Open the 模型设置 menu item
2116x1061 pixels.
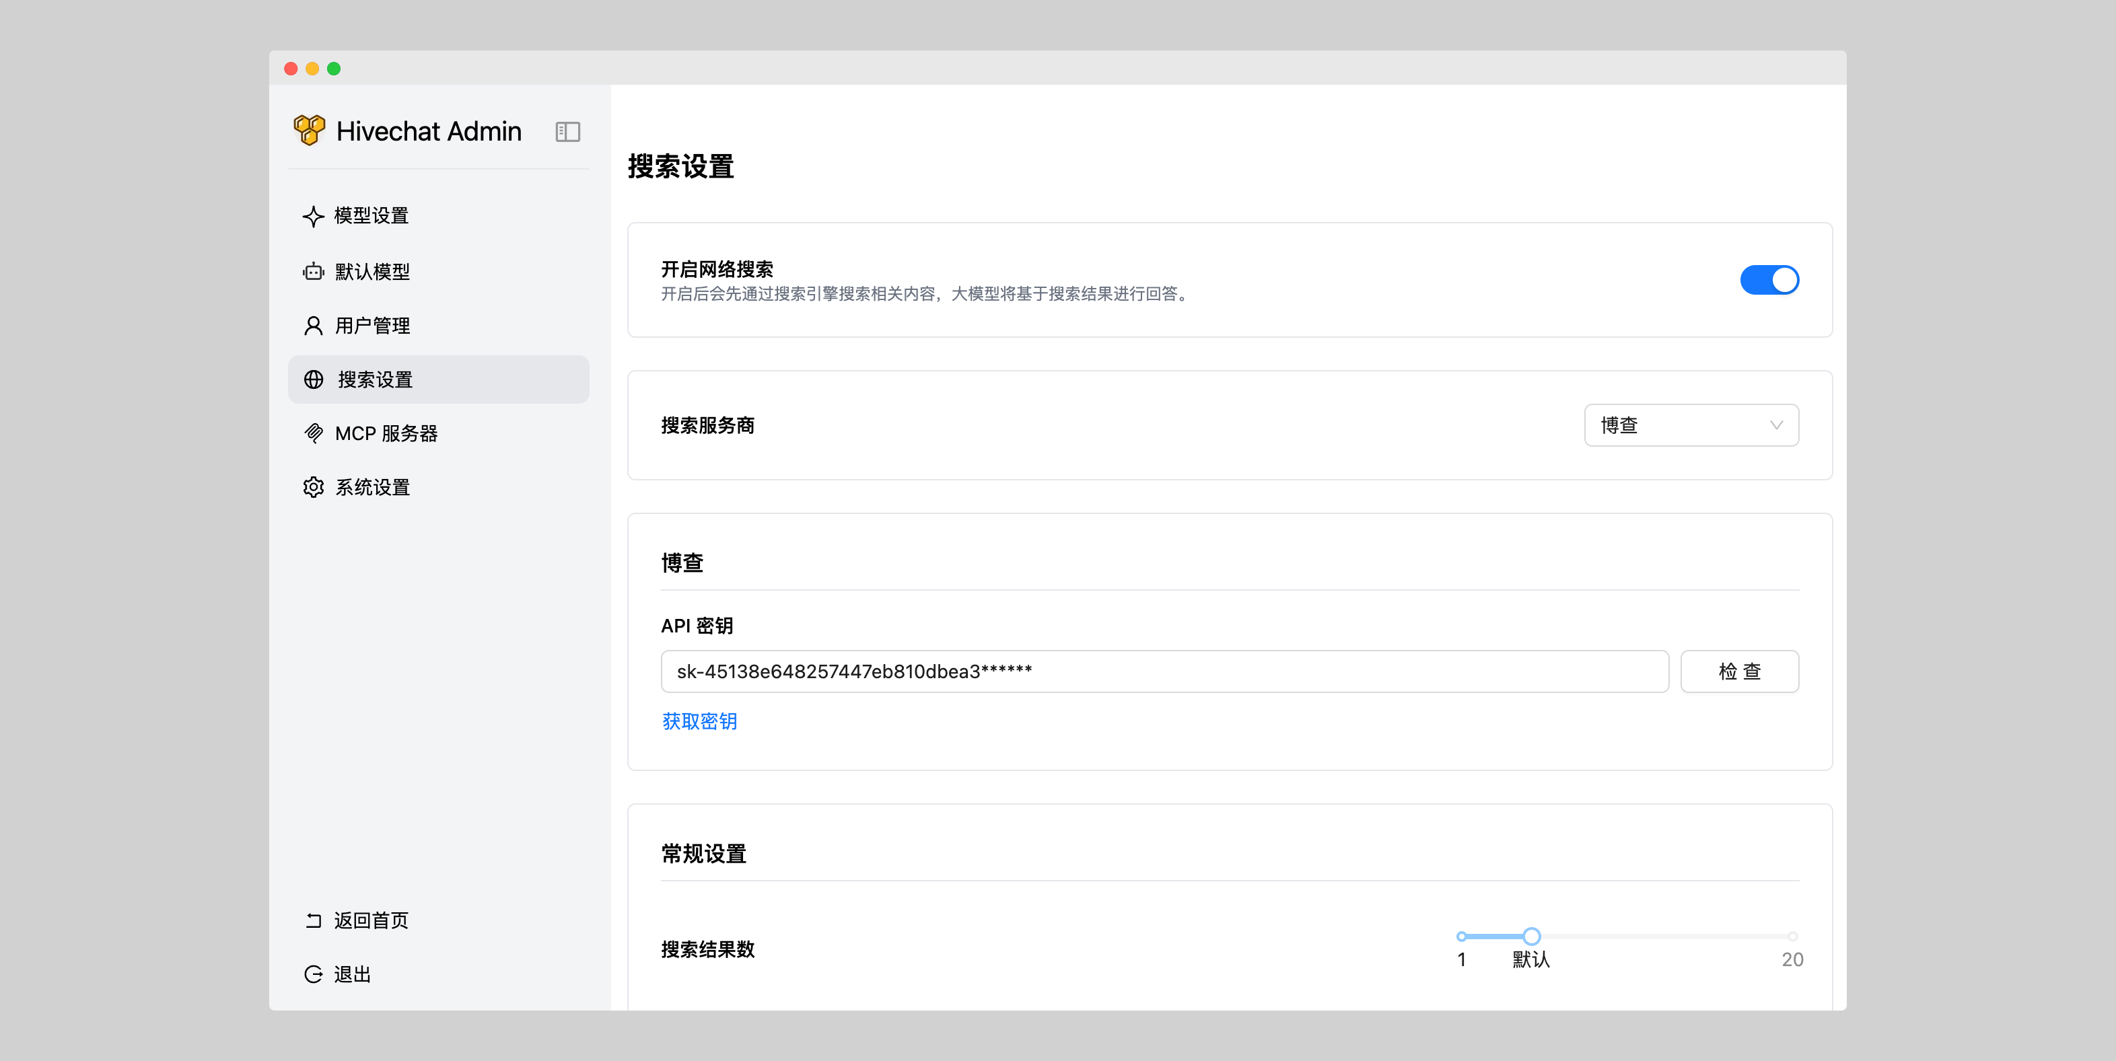pos(372,216)
